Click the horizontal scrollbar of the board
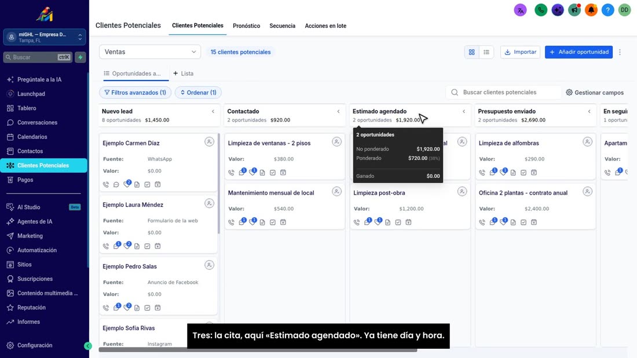The height and width of the screenshot is (358, 637). pos(258,349)
